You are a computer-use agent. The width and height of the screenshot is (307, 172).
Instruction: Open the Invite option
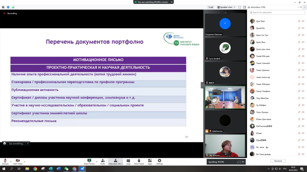pyautogui.click(x=102, y=161)
